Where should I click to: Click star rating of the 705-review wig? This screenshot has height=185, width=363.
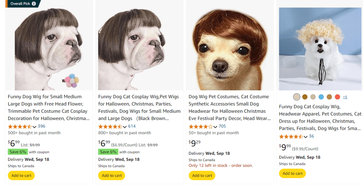pyautogui.click(x=201, y=127)
